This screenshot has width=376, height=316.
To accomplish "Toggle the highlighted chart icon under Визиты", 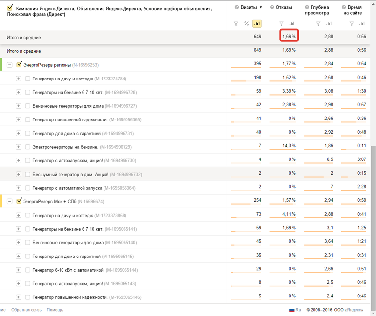I will tap(257, 24).
